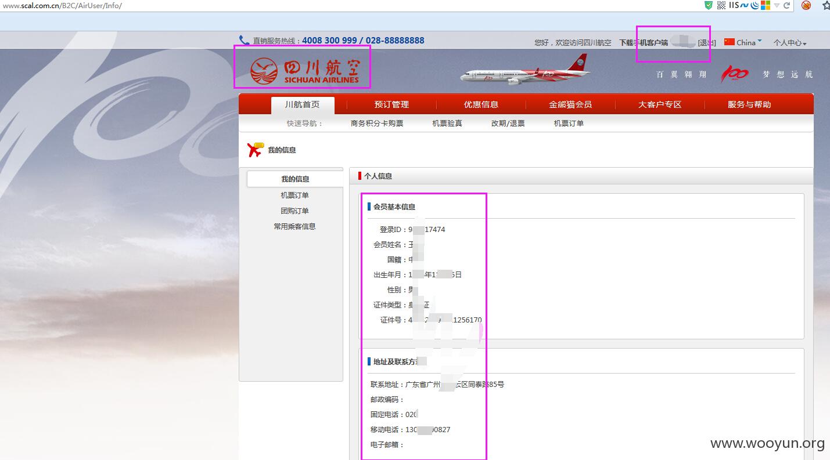Go to the 川航首页 tab
Image resolution: width=830 pixels, height=460 pixels.
pos(303,104)
